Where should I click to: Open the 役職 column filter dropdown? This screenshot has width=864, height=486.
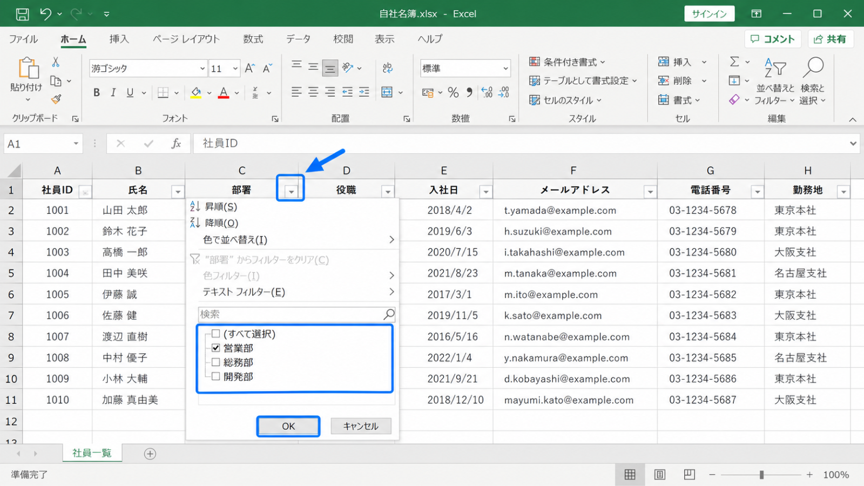coord(387,191)
